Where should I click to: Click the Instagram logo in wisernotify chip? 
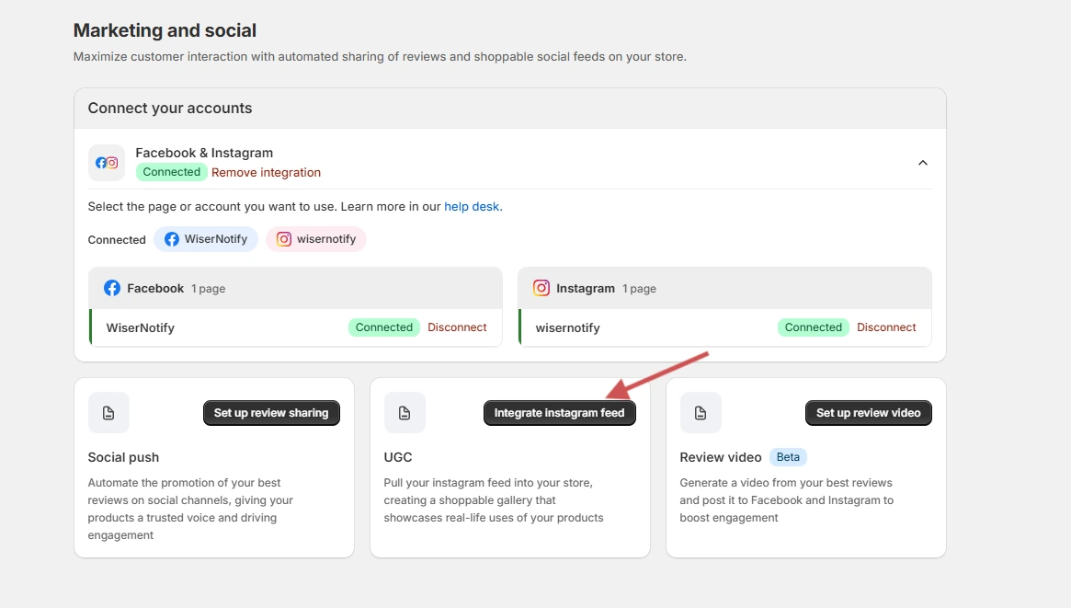tap(284, 239)
